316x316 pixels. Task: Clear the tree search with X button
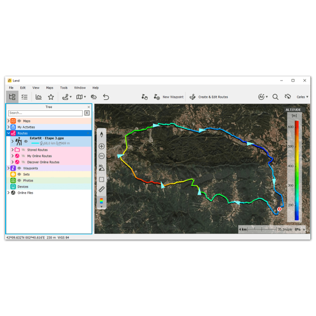pyautogui.click(x=87, y=113)
